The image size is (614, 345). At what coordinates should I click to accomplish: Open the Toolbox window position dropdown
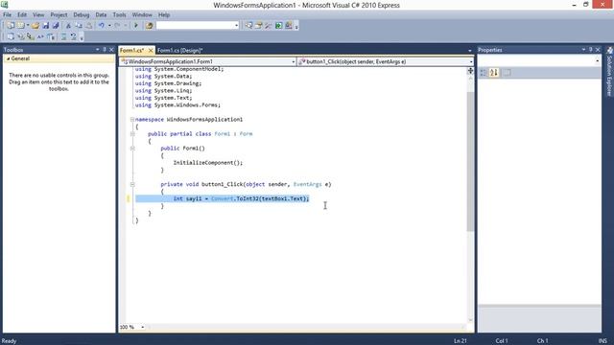97,50
